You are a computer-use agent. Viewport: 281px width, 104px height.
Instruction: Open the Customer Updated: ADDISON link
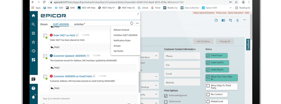pyautogui.click(x=69, y=56)
